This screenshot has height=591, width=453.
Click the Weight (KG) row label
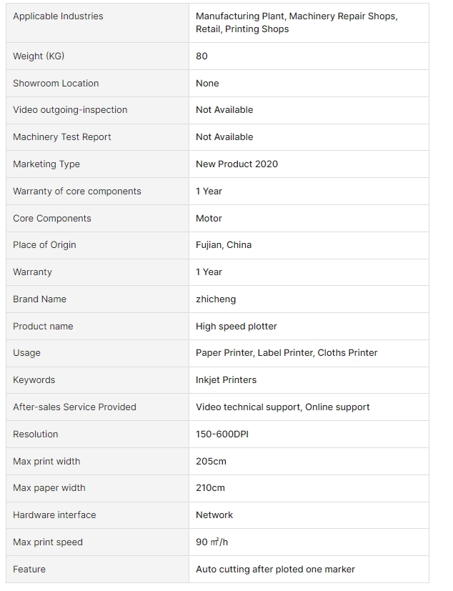[39, 56]
